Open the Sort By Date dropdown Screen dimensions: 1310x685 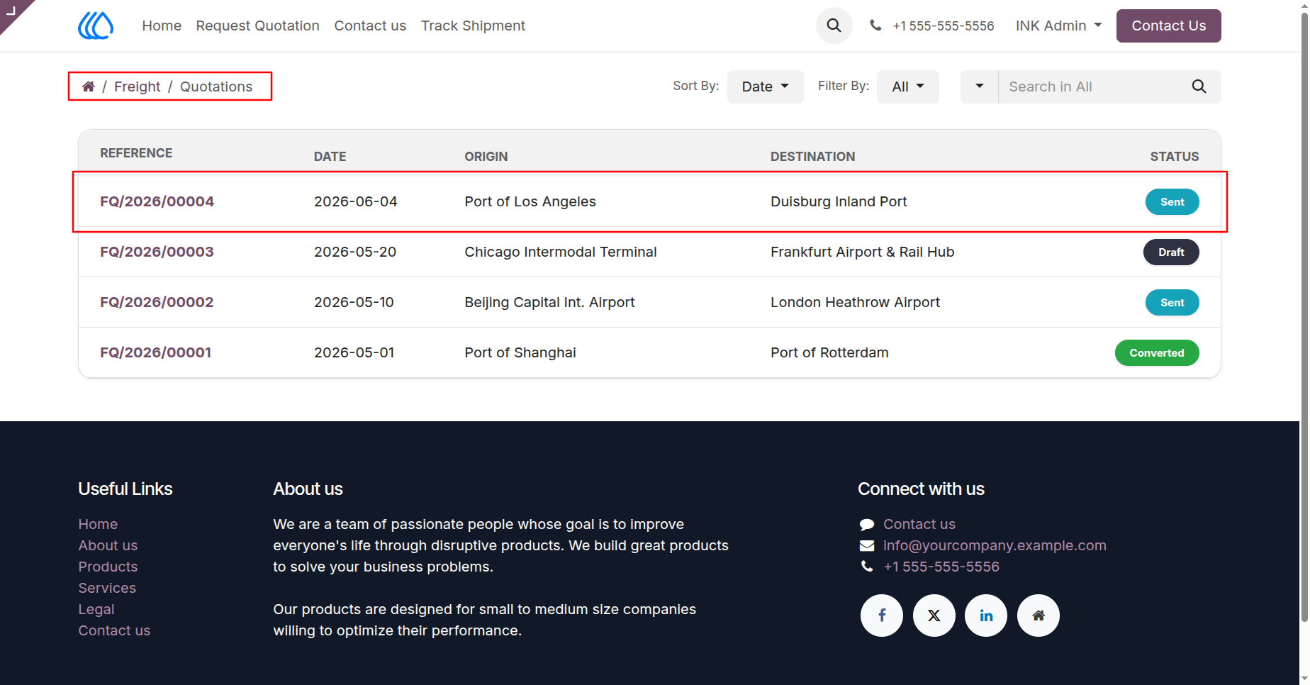pyautogui.click(x=765, y=87)
